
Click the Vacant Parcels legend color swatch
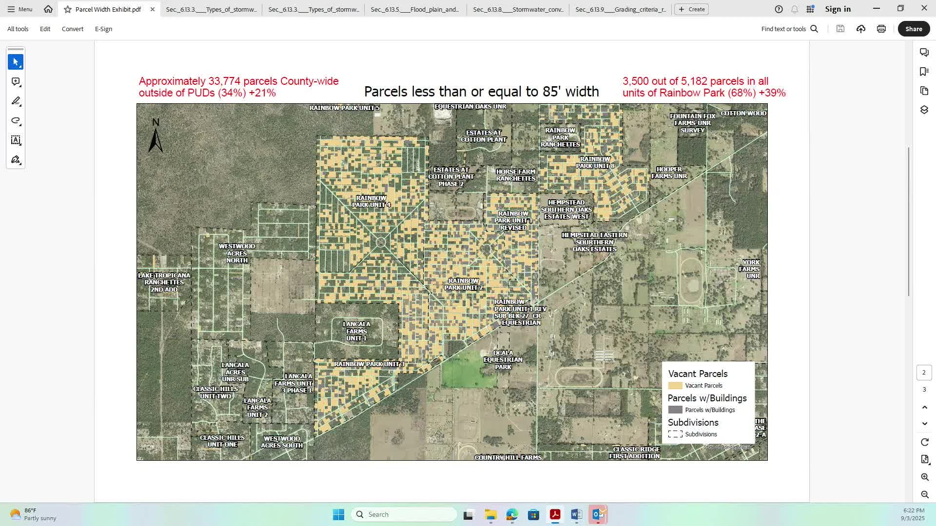pyautogui.click(x=675, y=386)
